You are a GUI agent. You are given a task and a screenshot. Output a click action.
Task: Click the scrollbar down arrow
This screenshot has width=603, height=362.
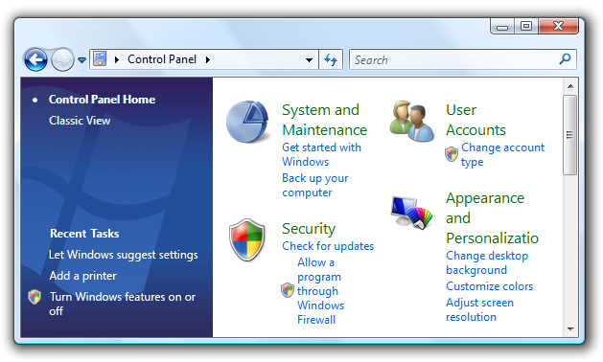[570, 329]
